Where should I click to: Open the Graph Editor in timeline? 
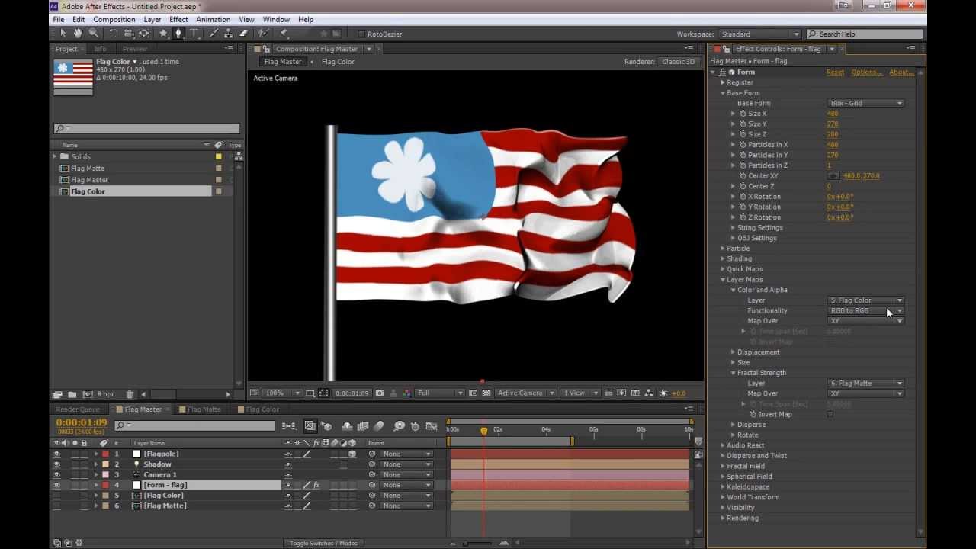click(432, 426)
